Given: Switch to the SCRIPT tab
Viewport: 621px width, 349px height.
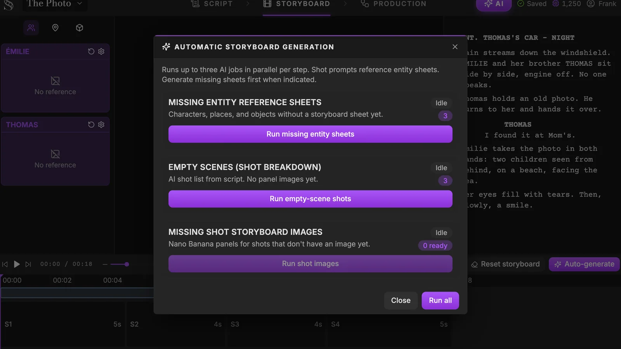Looking at the screenshot, I should click(x=212, y=4).
